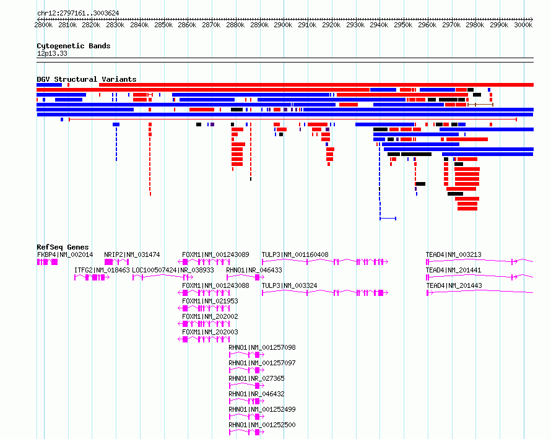
Task: Click the lowest blue bracket variant glyph
Action: click(x=388, y=219)
